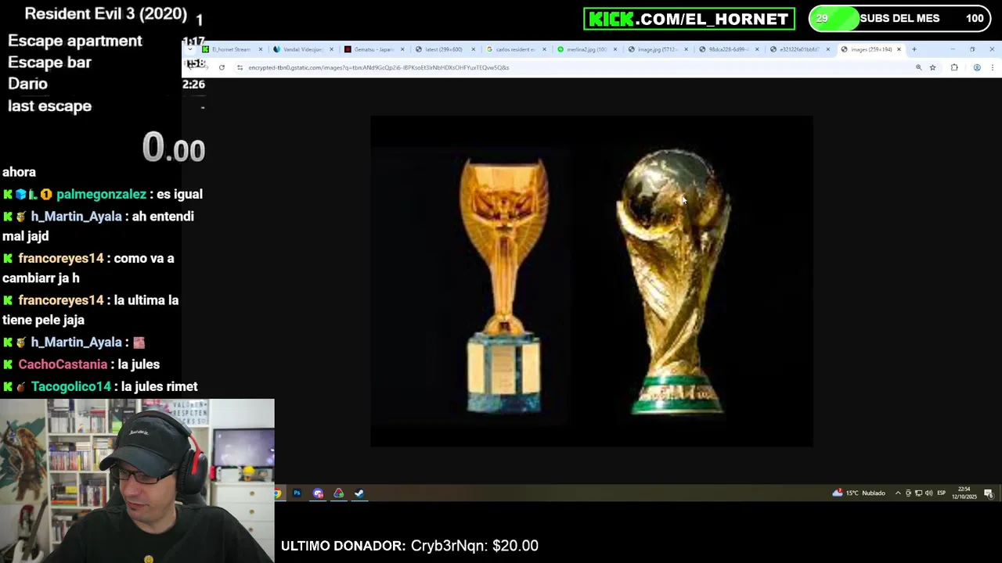The height and width of the screenshot is (563, 1002).
Task: Click username palmegonzalez in chat
Action: point(101,194)
